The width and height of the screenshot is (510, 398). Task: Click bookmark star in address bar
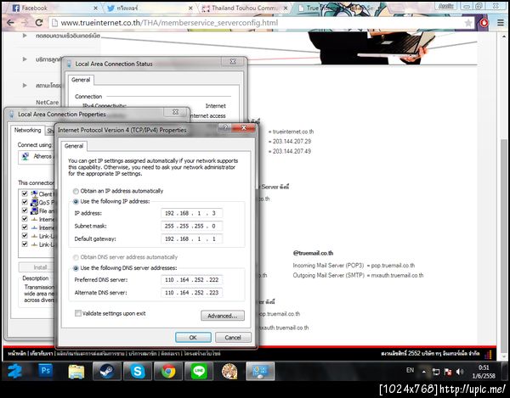[x=468, y=23]
